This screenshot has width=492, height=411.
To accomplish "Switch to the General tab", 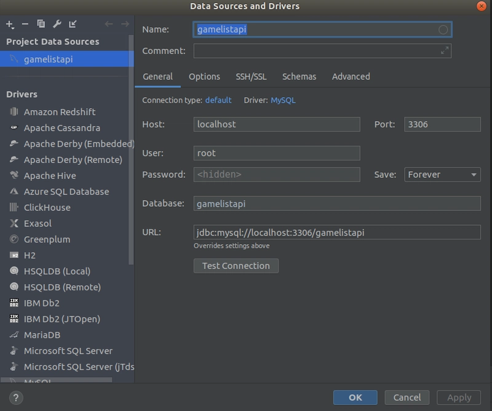I will pos(157,77).
